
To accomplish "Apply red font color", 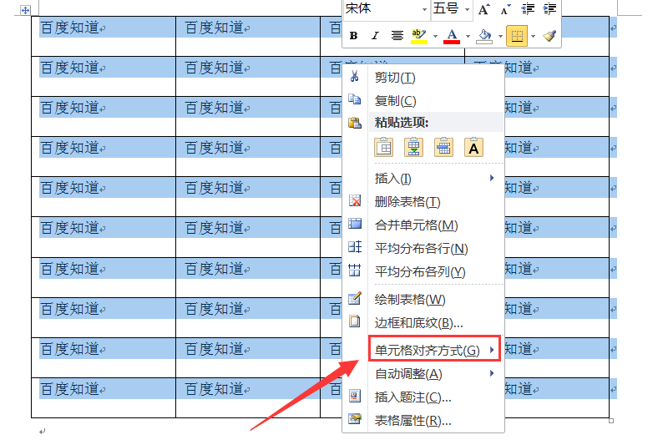I will (x=452, y=36).
